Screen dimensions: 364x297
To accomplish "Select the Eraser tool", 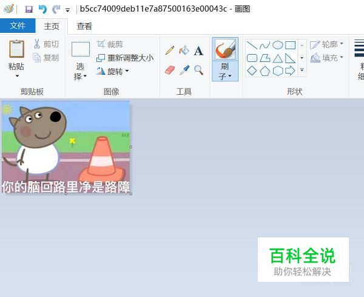I will point(170,70).
